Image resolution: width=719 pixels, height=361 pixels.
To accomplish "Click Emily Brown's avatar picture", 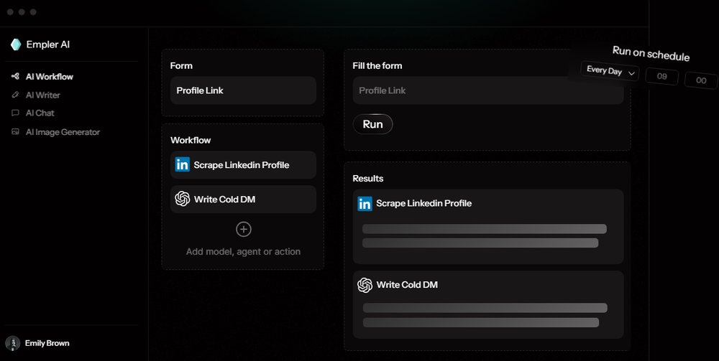I will [12, 343].
